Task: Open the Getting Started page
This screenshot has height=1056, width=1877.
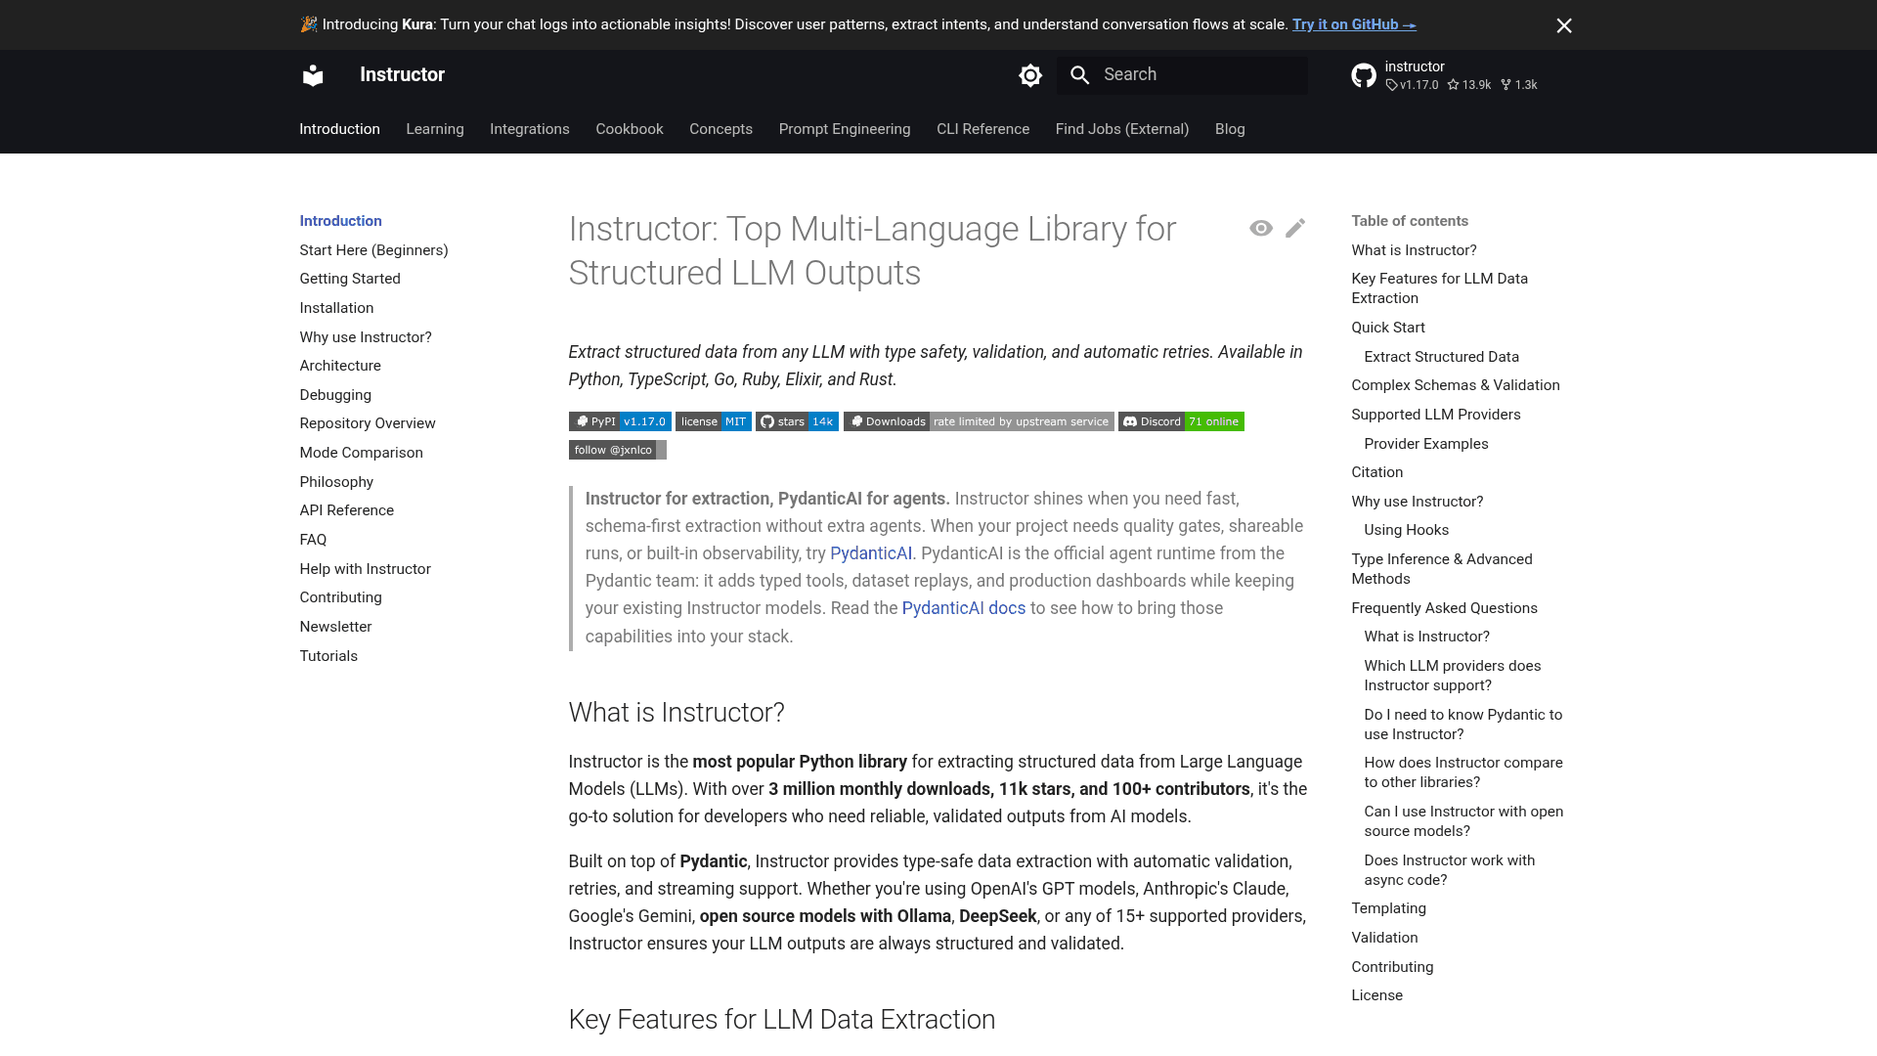Action: coord(350,279)
